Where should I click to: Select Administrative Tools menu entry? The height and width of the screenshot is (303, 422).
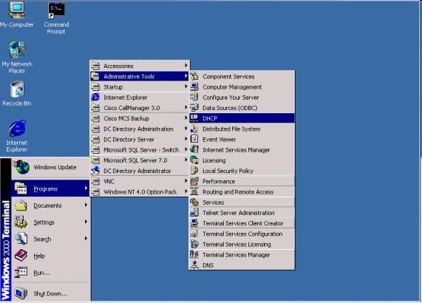pos(140,76)
